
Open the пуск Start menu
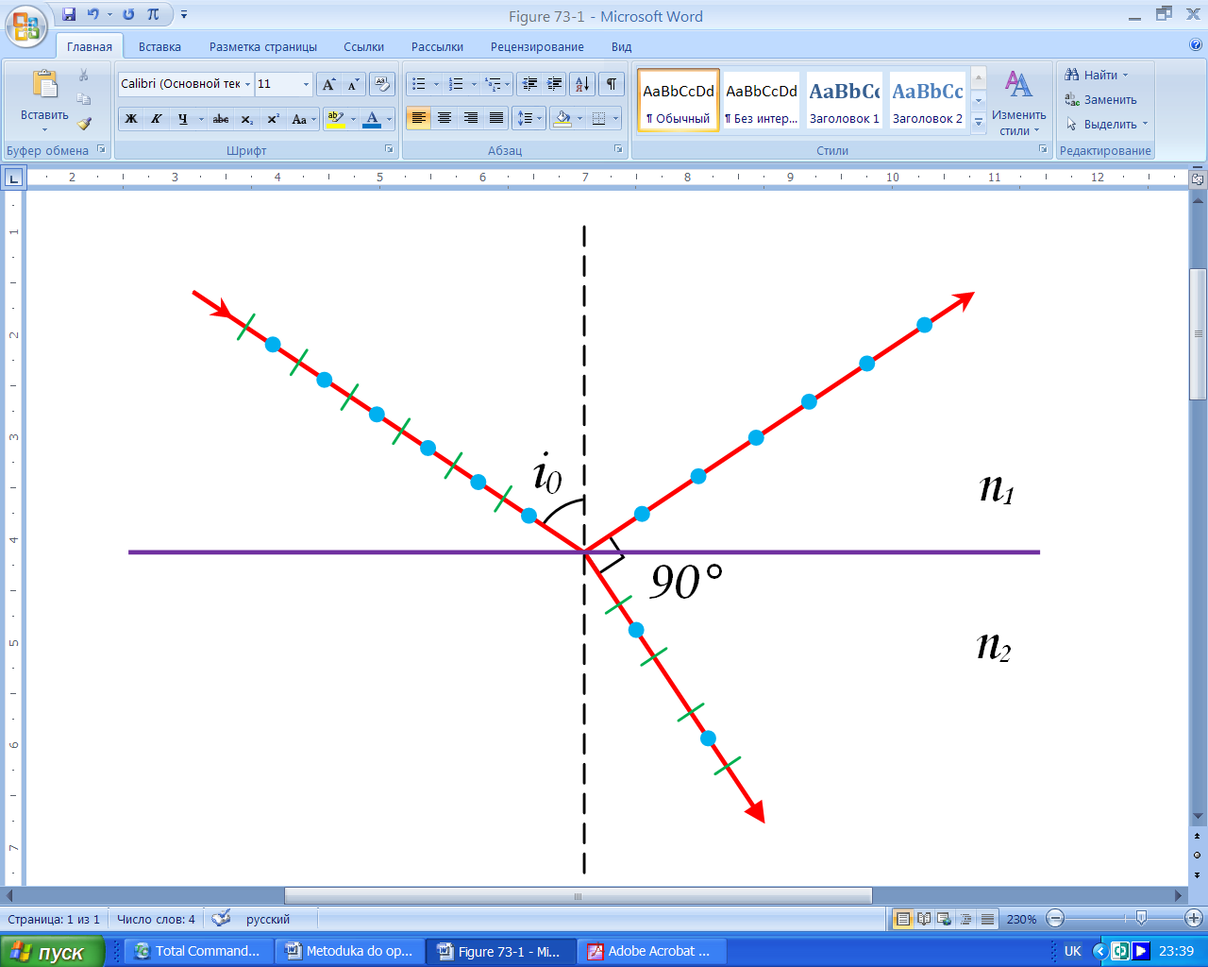pyautogui.click(x=51, y=952)
